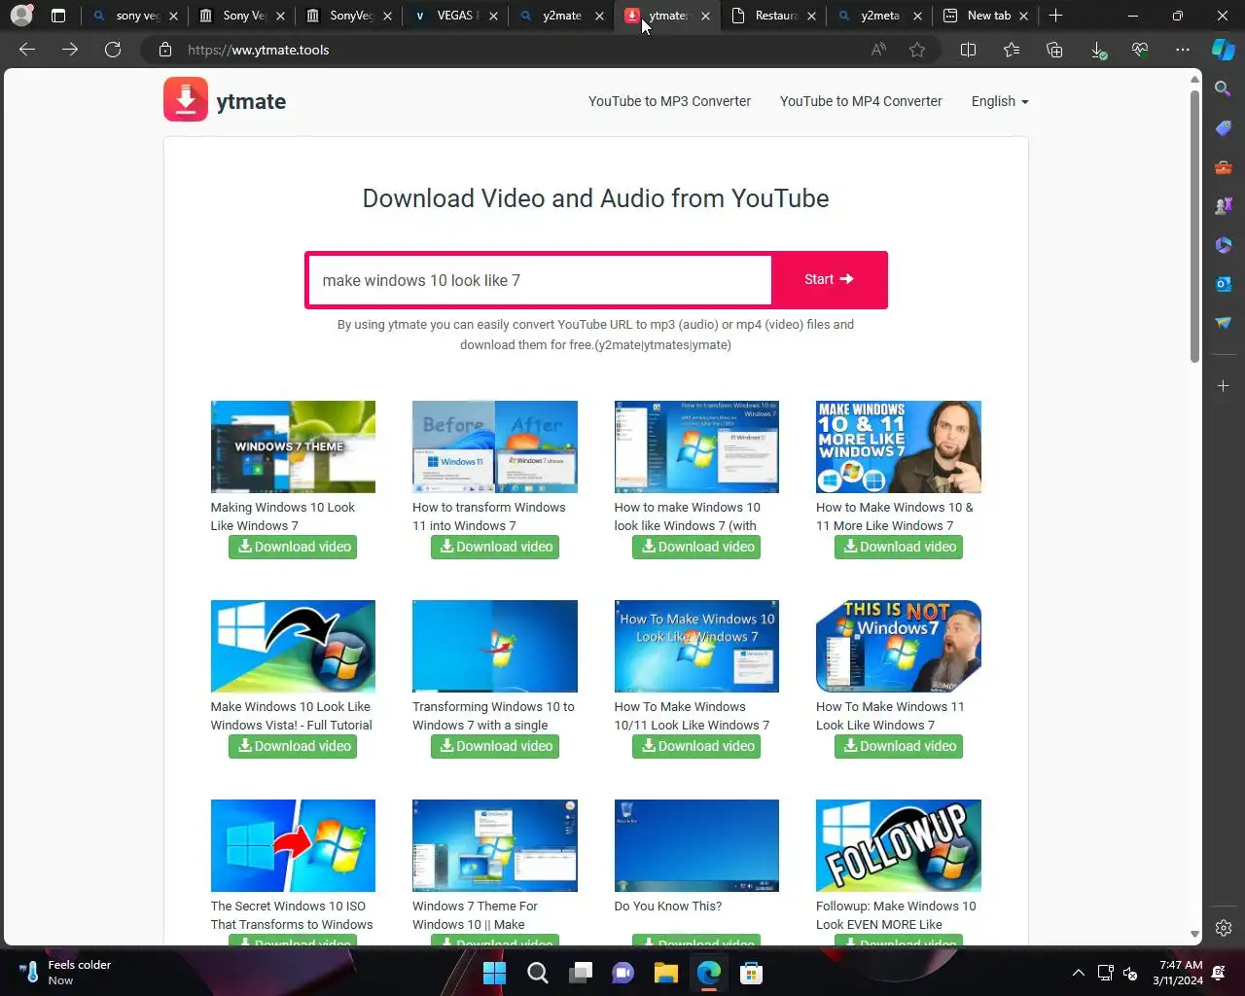Open split screen icon
1245x996 pixels.
(x=968, y=50)
